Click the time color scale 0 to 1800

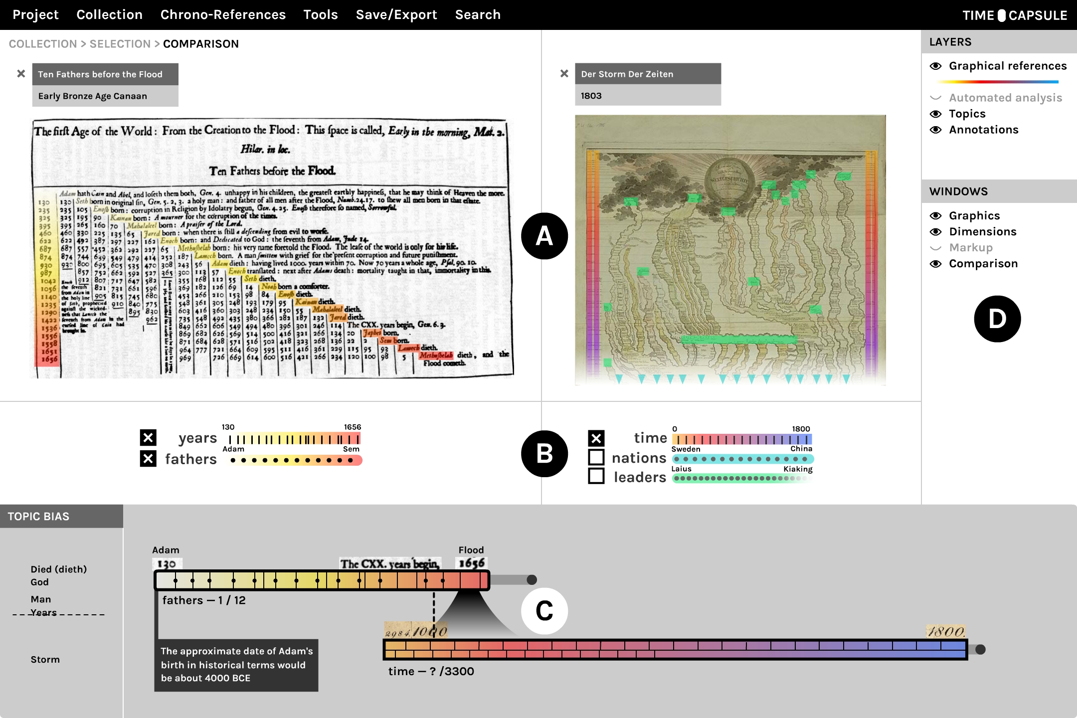tap(742, 439)
